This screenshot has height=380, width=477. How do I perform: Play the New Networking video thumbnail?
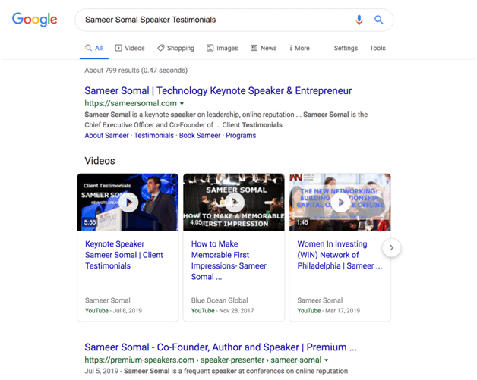pyautogui.click(x=340, y=203)
